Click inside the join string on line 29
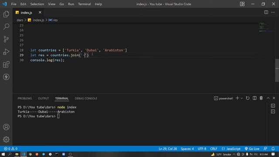 click(x=84, y=55)
